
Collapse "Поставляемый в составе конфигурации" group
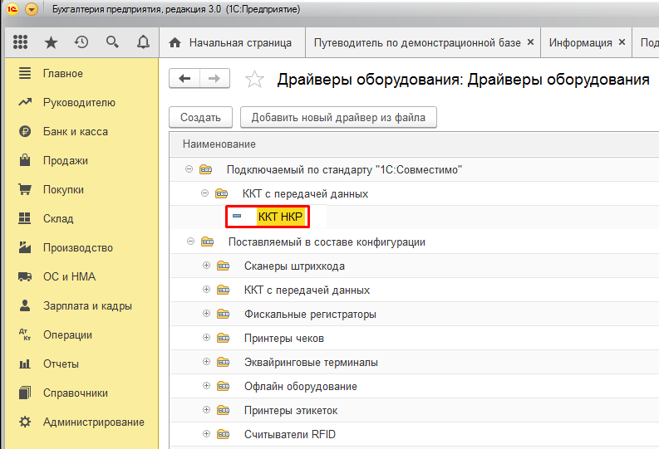[189, 242]
